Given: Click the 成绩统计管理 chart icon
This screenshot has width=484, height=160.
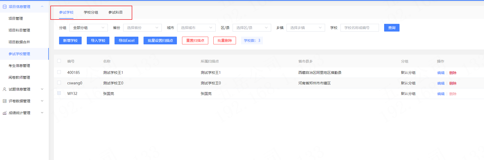Looking at the screenshot, I should (x=5, y=113).
